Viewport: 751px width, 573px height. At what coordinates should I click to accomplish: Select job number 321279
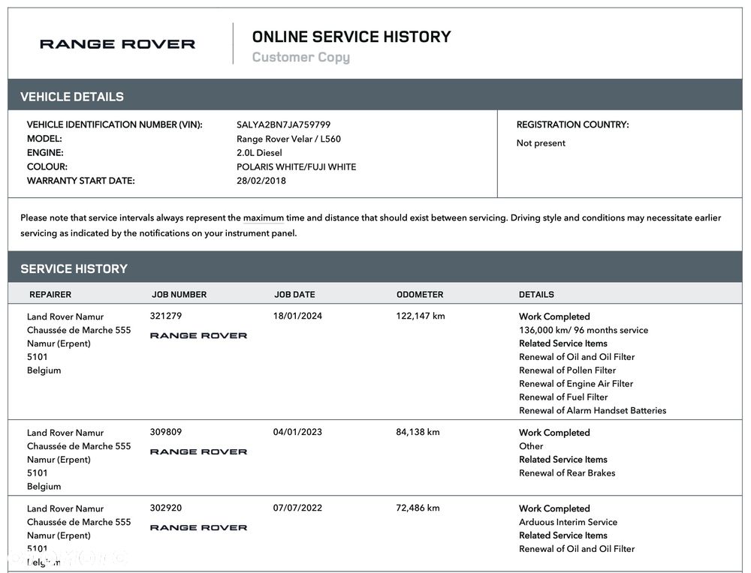pos(166,316)
